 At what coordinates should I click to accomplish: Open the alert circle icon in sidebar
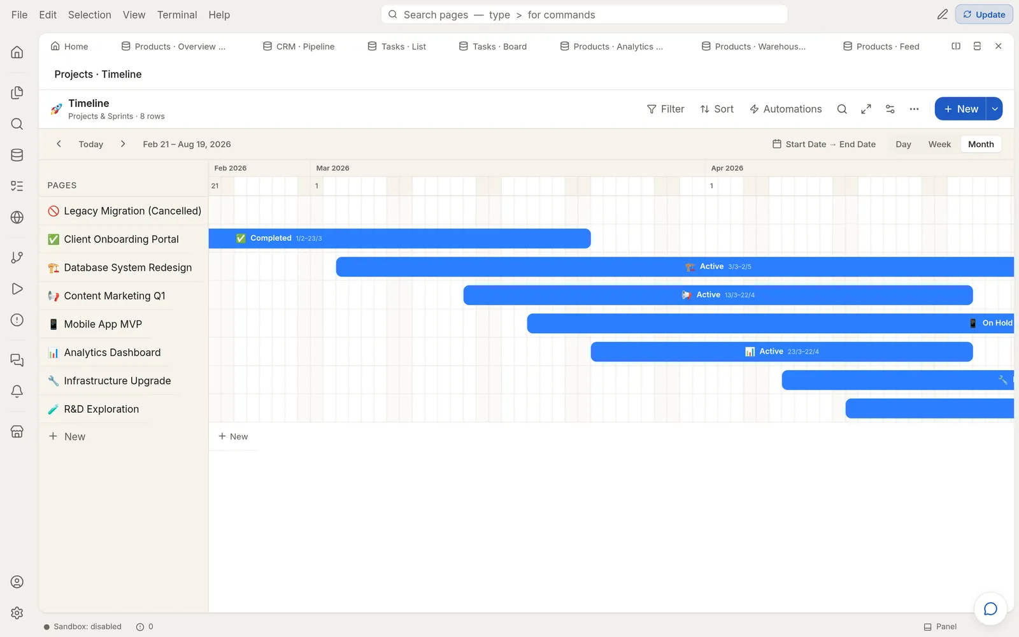(x=17, y=320)
